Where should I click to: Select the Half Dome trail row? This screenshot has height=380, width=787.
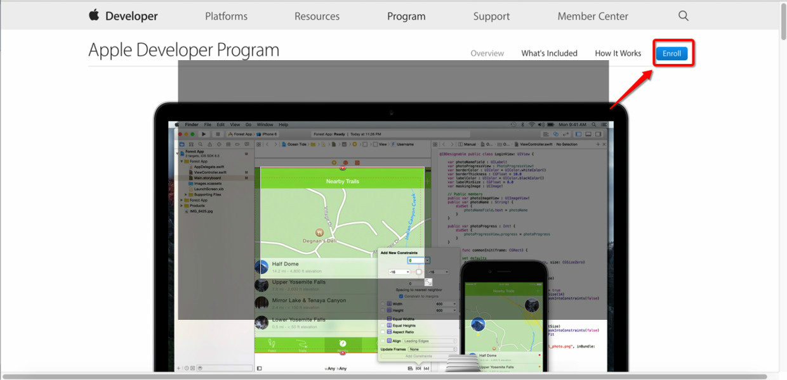[316, 267]
